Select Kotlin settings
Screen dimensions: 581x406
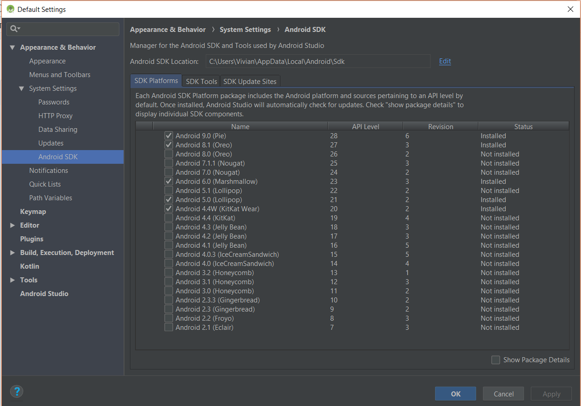(x=30, y=266)
